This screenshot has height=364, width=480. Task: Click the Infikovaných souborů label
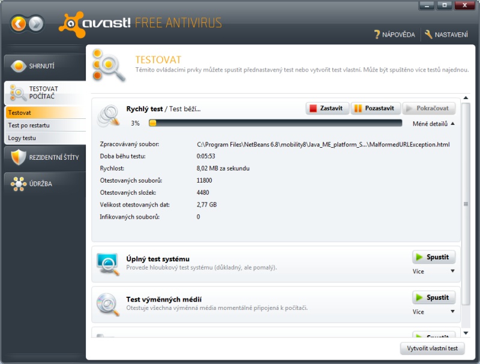[x=130, y=217]
